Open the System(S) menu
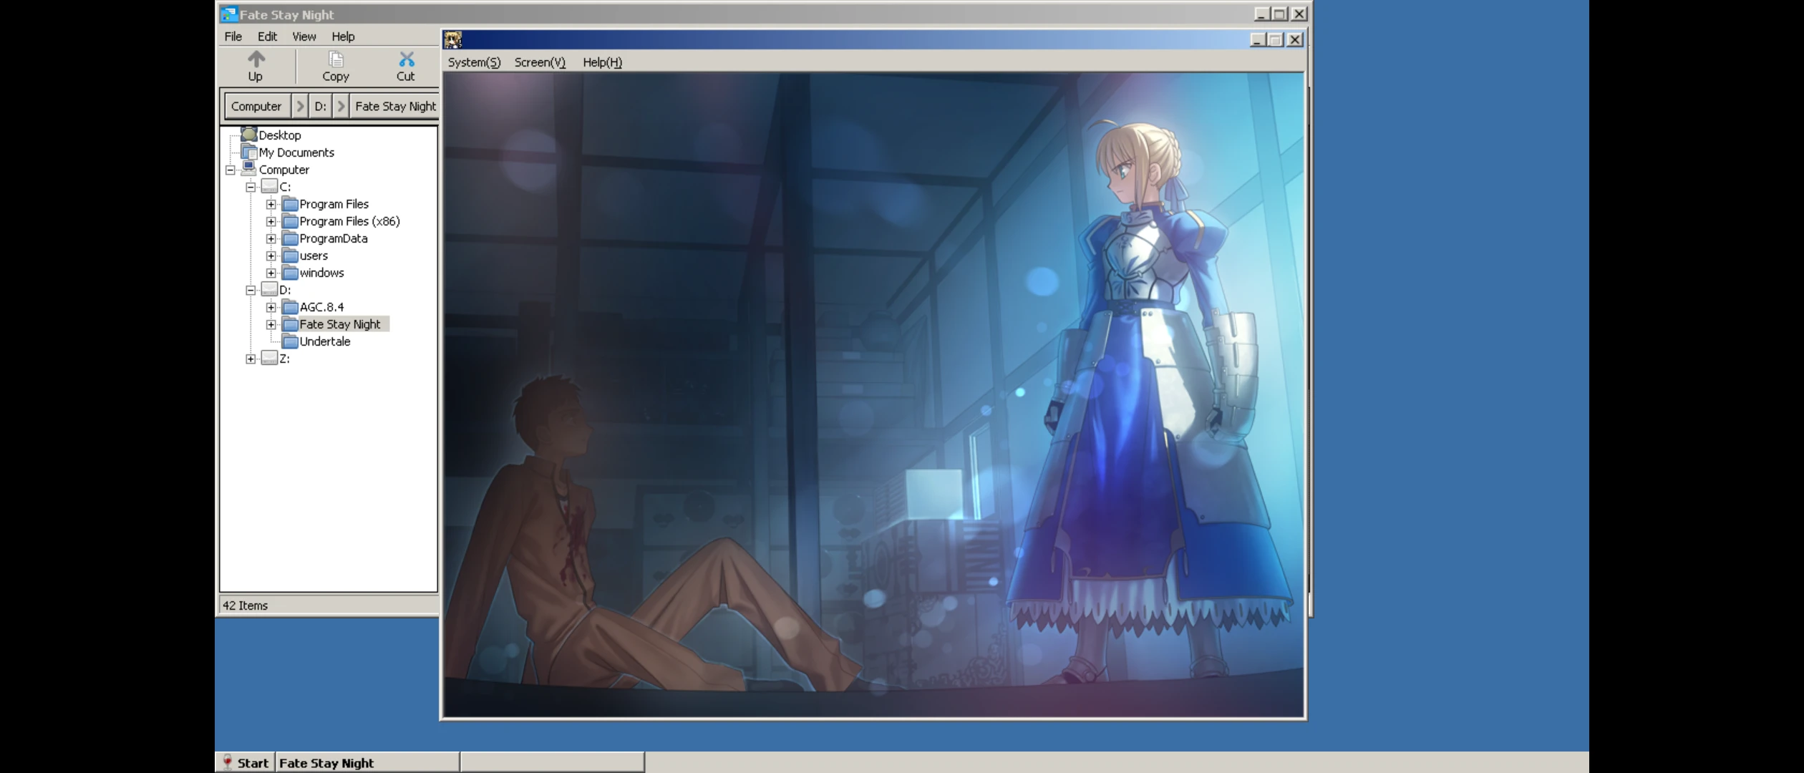 [474, 62]
